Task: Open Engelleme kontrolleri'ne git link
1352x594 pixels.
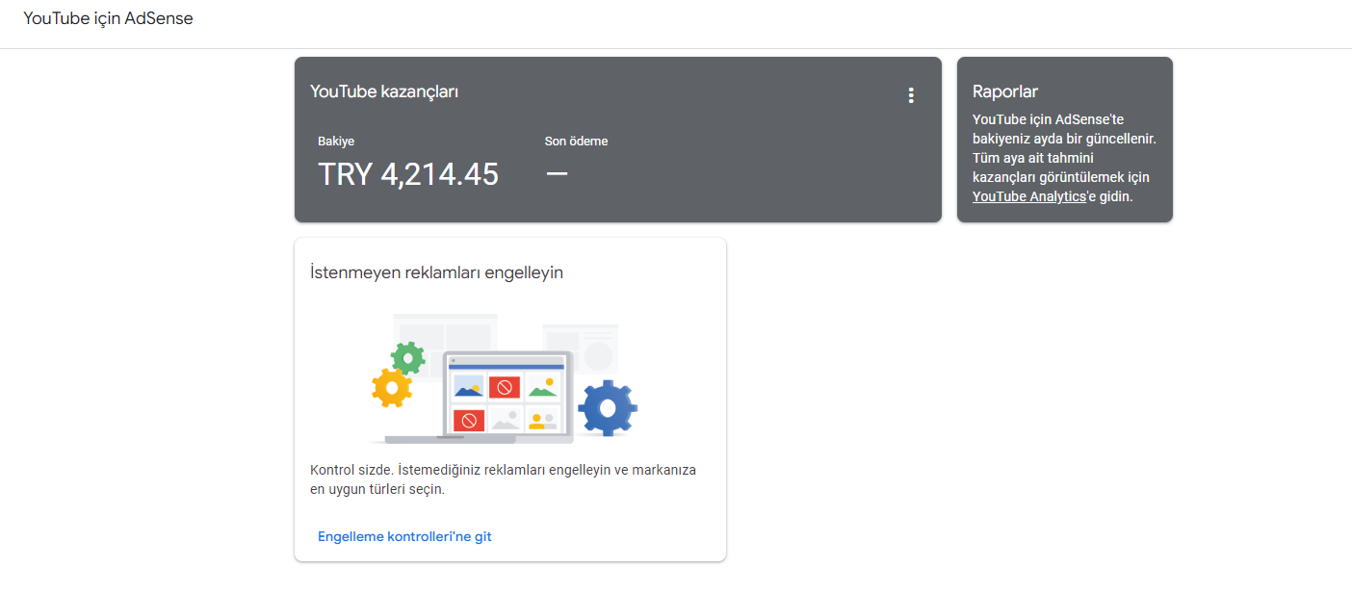Action: tap(404, 536)
